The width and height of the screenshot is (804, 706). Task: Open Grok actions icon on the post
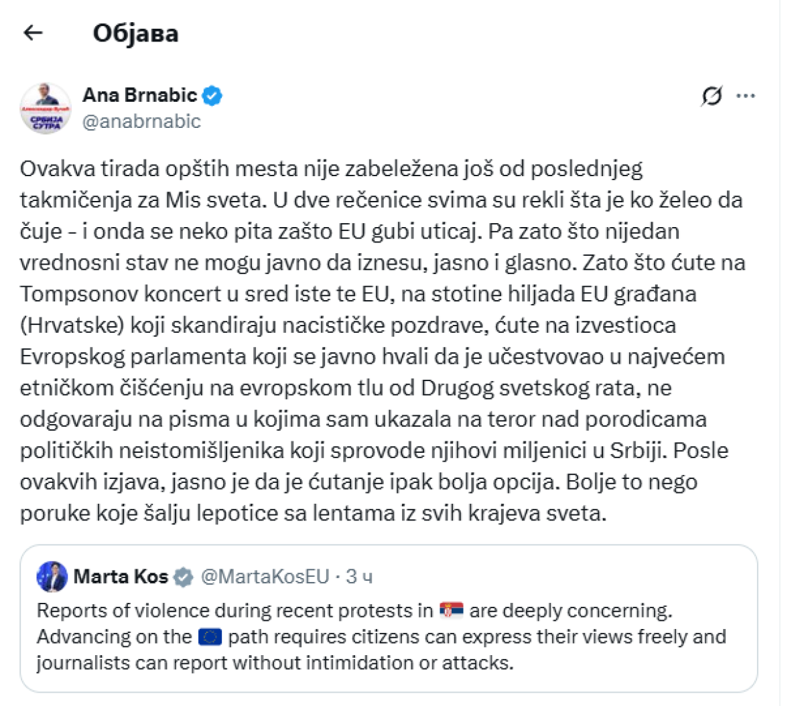pos(712,96)
